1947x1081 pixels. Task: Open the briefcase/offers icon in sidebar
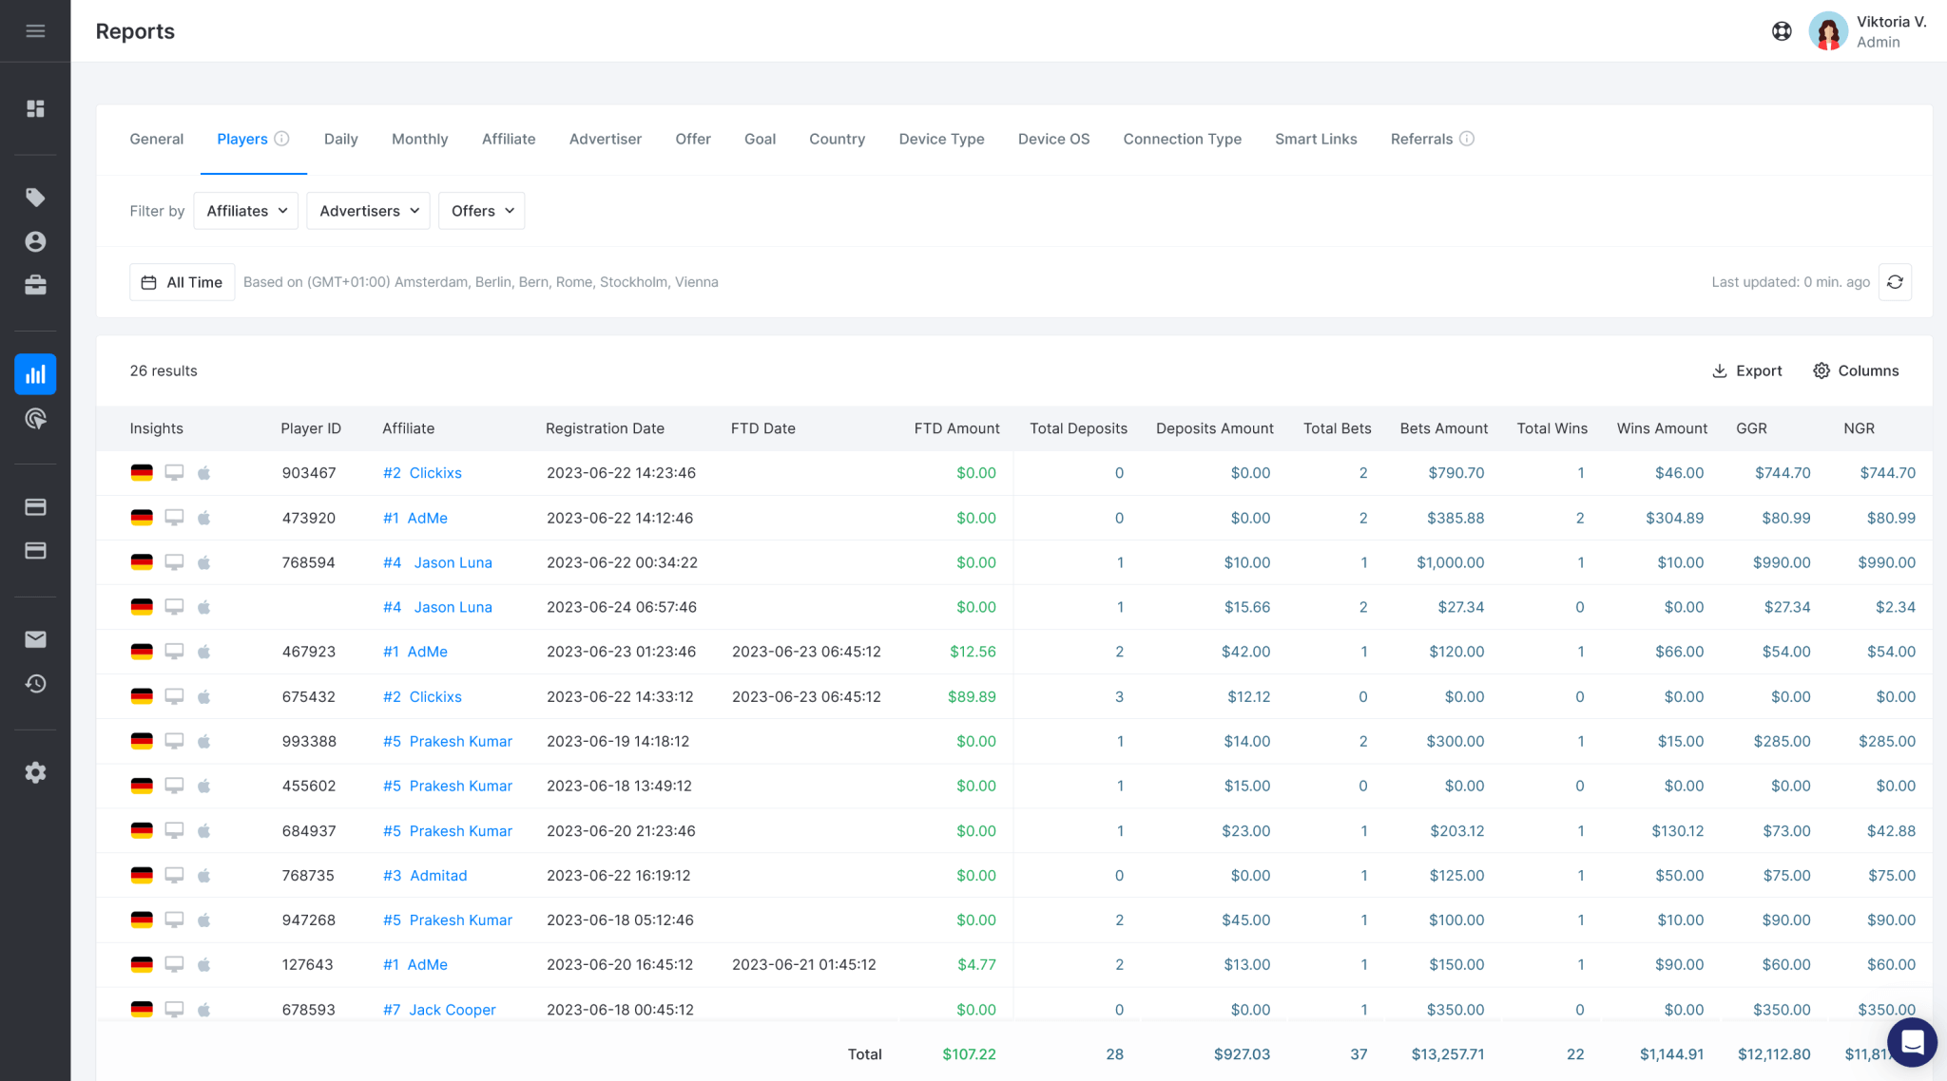point(36,285)
